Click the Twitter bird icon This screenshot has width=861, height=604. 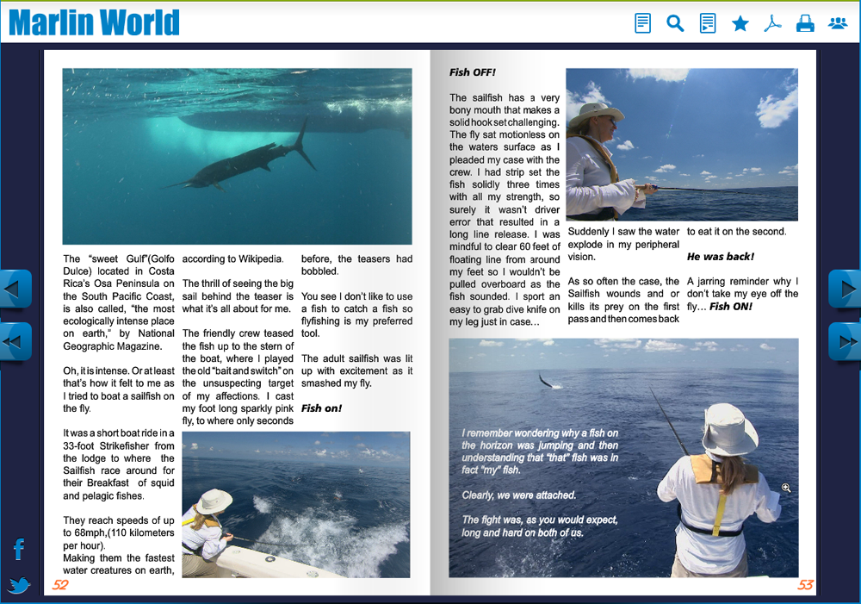click(x=19, y=586)
